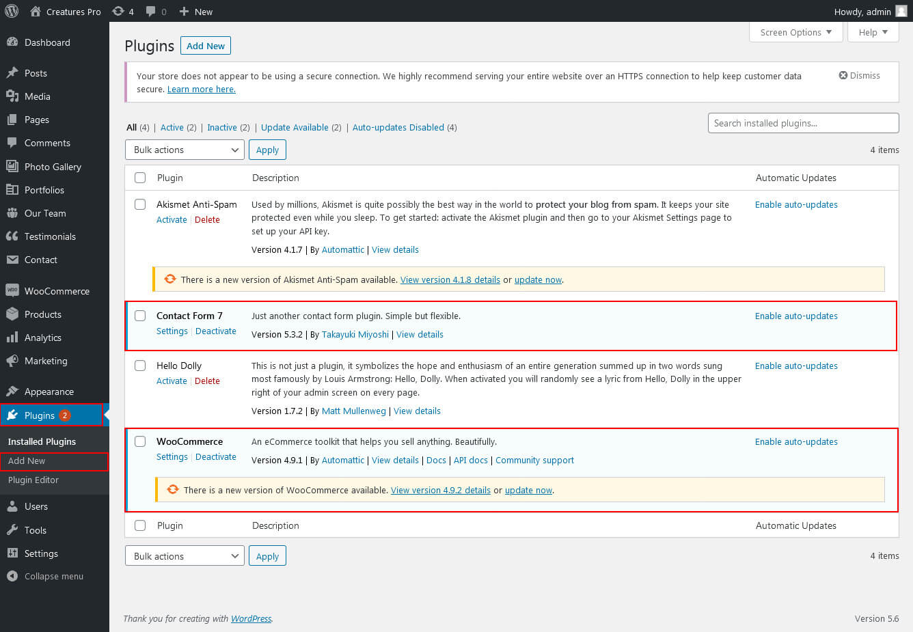Click the Posts pin icon in sidebar

tap(12, 73)
